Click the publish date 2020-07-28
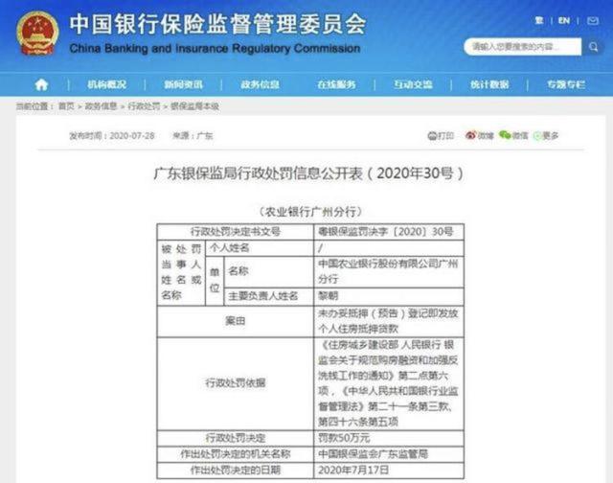The width and height of the screenshot is (613, 483). coord(132,136)
